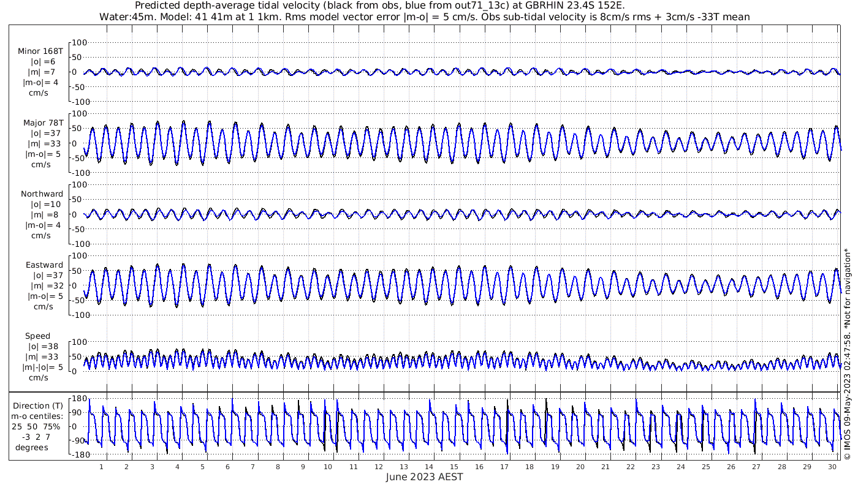Click the '|o| =38' value under Speed
Screen dimensions: 858x490
pyautogui.click(x=42, y=347)
